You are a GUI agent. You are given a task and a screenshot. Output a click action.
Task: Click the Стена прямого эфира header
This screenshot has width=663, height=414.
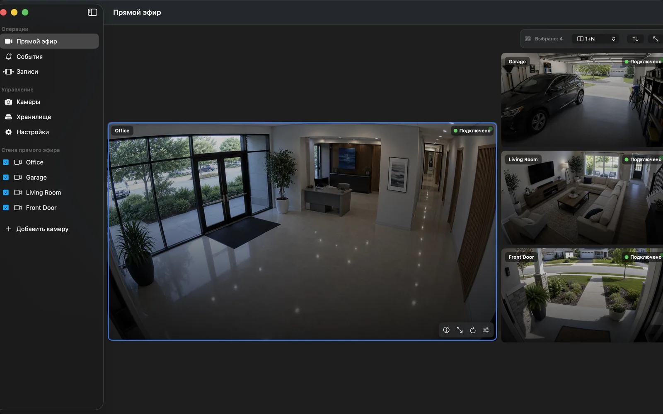coord(31,150)
